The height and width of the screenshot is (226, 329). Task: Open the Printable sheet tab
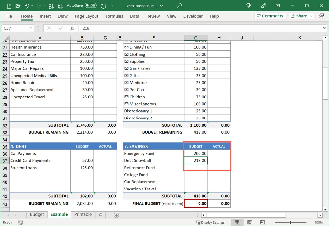click(83, 214)
